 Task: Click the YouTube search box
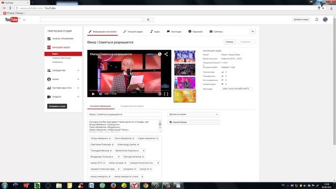(x=91, y=20)
